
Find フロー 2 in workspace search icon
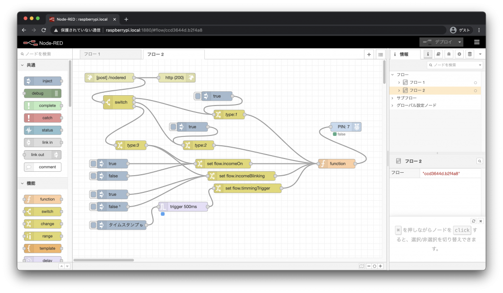pos(479,161)
